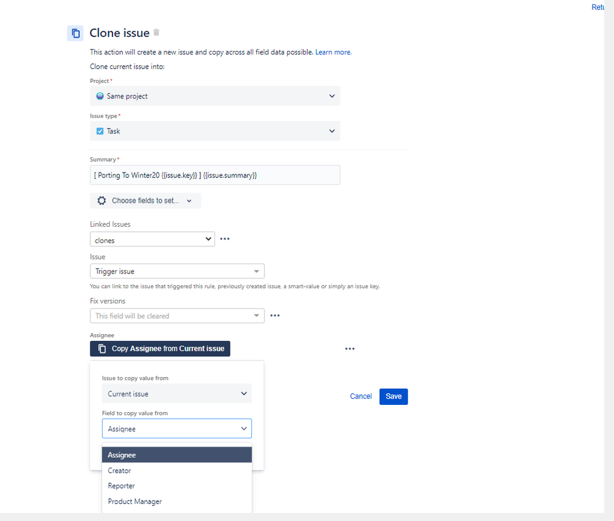Click Copy Assignee from Current issue button
Image resolution: width=614 pixels, height=521 pixels.
(x=160, y=349)
